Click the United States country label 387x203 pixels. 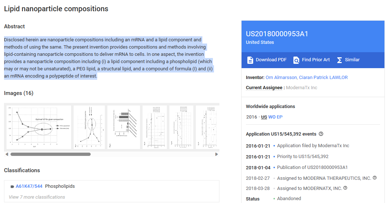pyautogui.click(x=260, y=42)
